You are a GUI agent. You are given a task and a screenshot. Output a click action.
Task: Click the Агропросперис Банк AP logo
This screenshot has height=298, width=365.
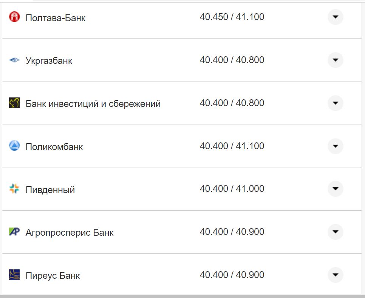coord(14,232)
